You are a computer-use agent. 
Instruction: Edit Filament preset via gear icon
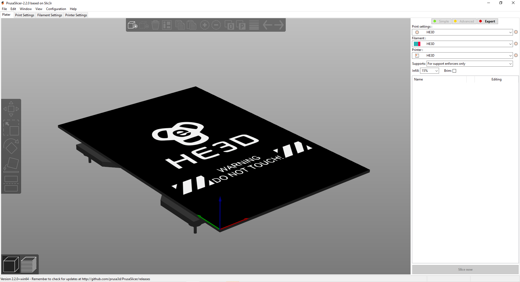click(x=516, y=44)
